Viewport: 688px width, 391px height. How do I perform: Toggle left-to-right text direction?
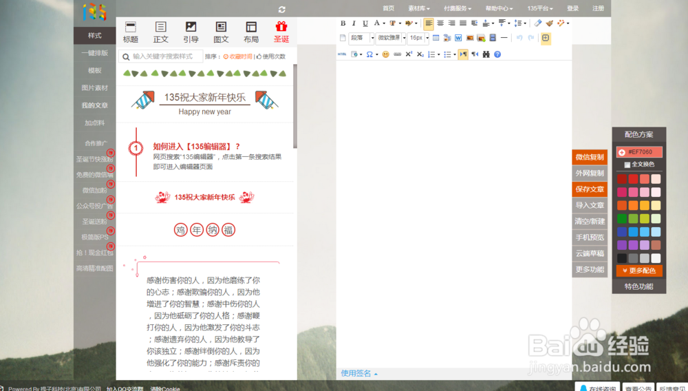coord(463,54)
